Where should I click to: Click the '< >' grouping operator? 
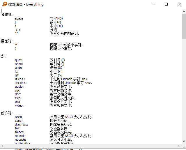coord(18,30)
